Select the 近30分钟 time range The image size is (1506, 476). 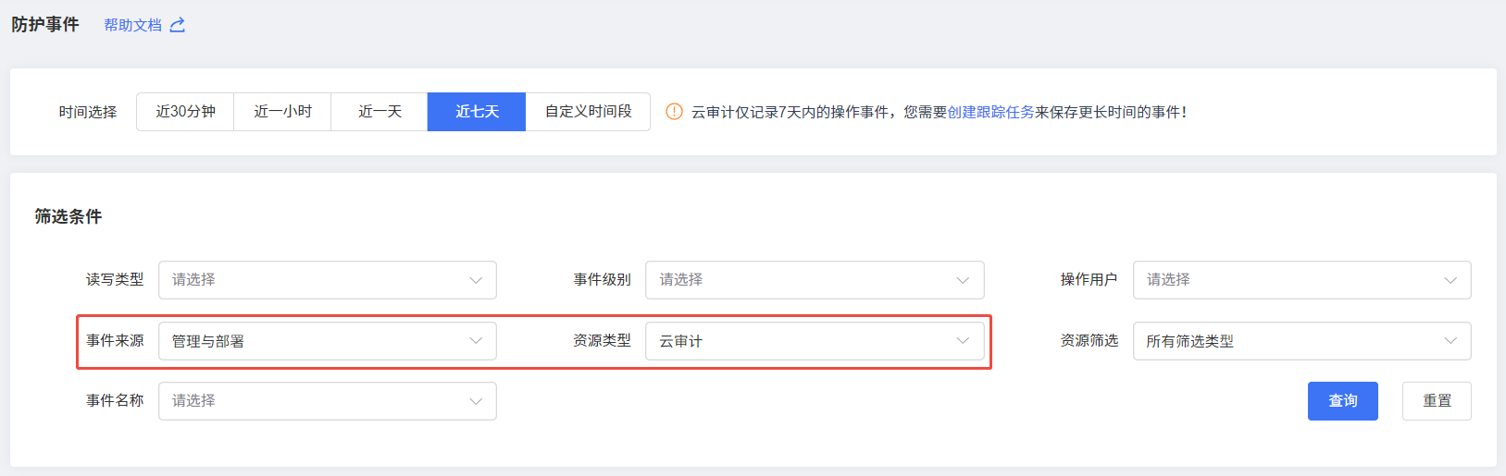point(185,112)
